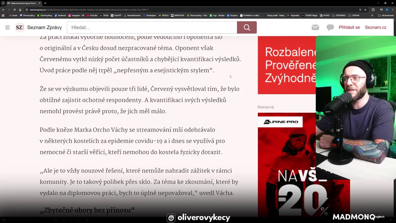Show hidden bookmarks with the double chevron

[x=372, y=15]
